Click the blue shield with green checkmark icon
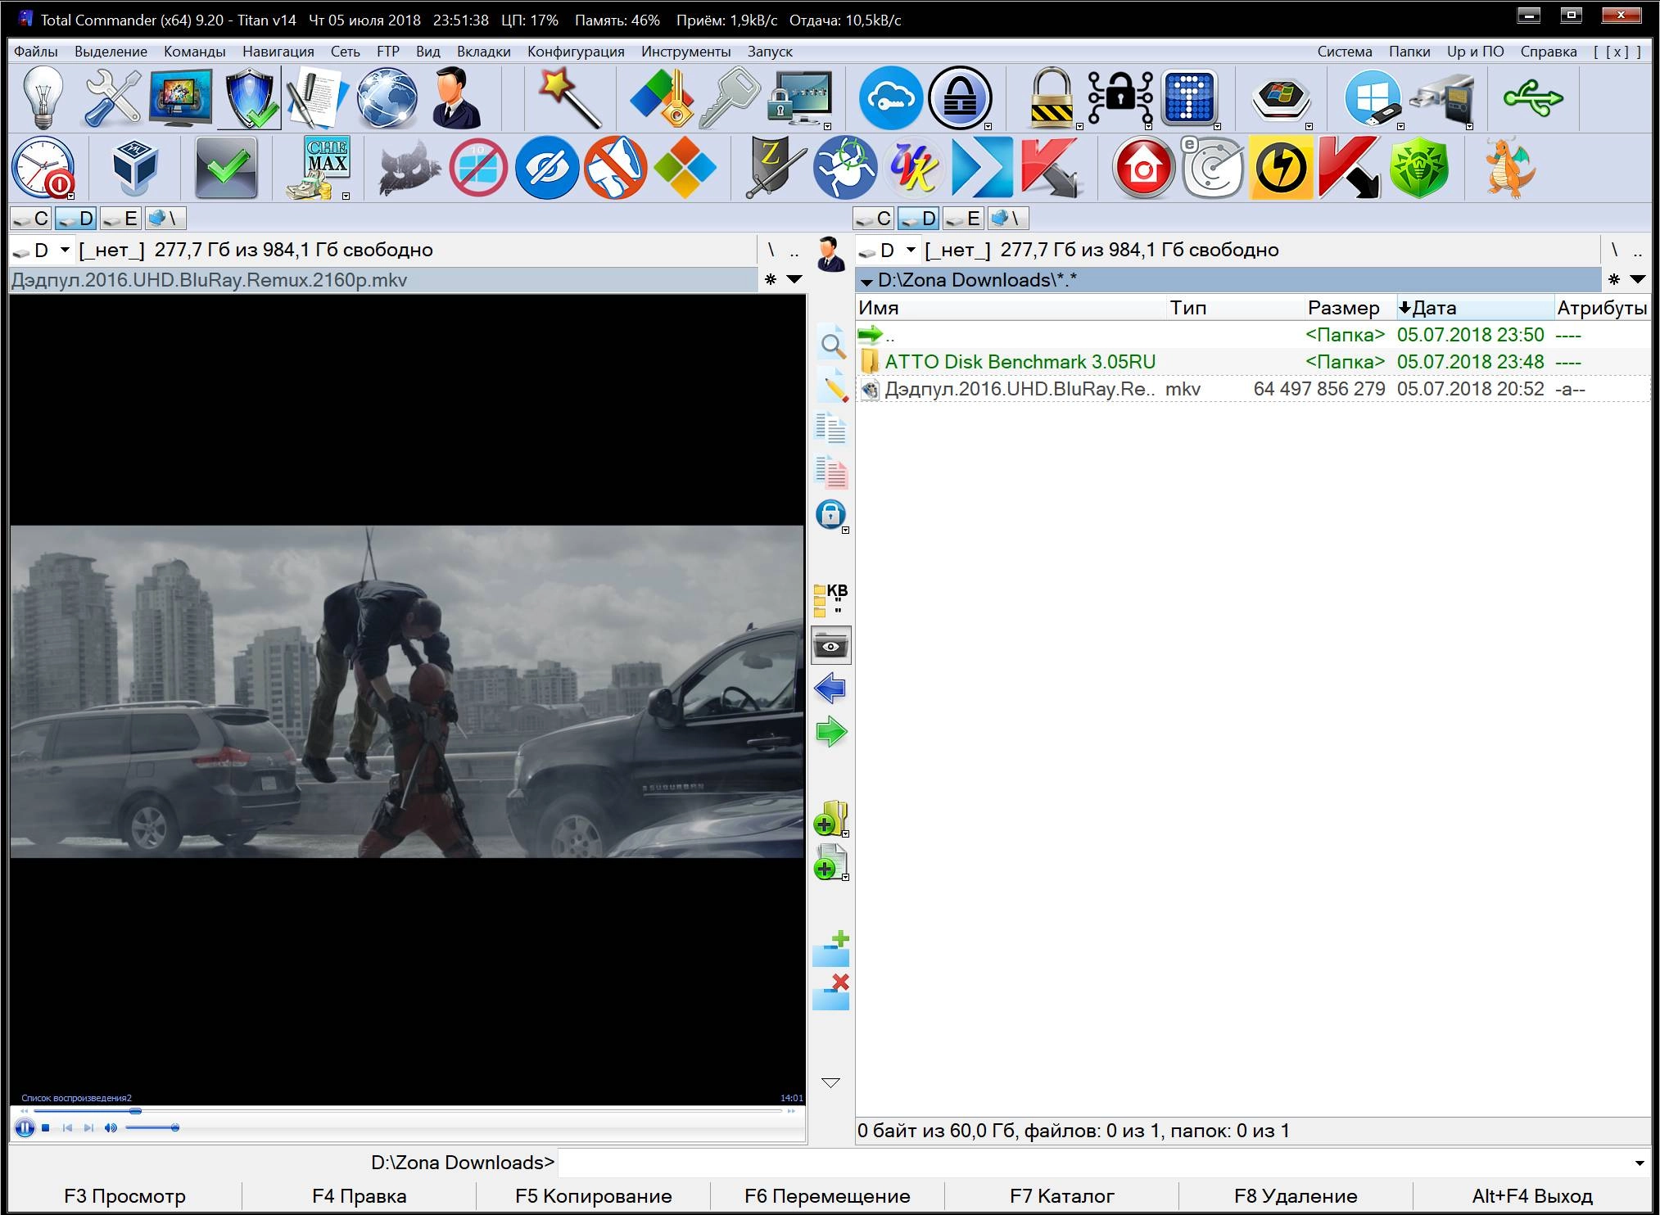 click(x=248, y=97)
